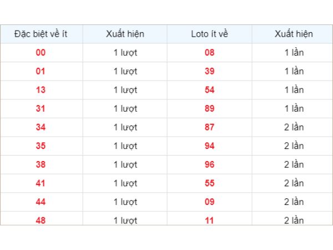Select loto number 55

coord(209,183)
